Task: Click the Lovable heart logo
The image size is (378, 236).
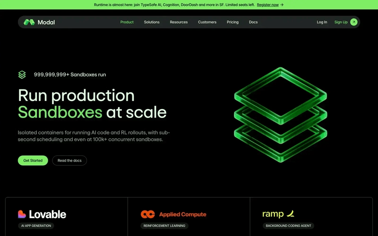Action: point(22,214)
